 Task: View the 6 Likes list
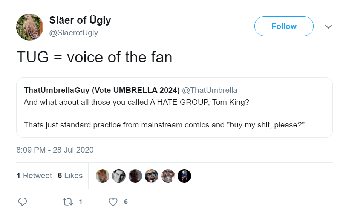pos(70,176)
